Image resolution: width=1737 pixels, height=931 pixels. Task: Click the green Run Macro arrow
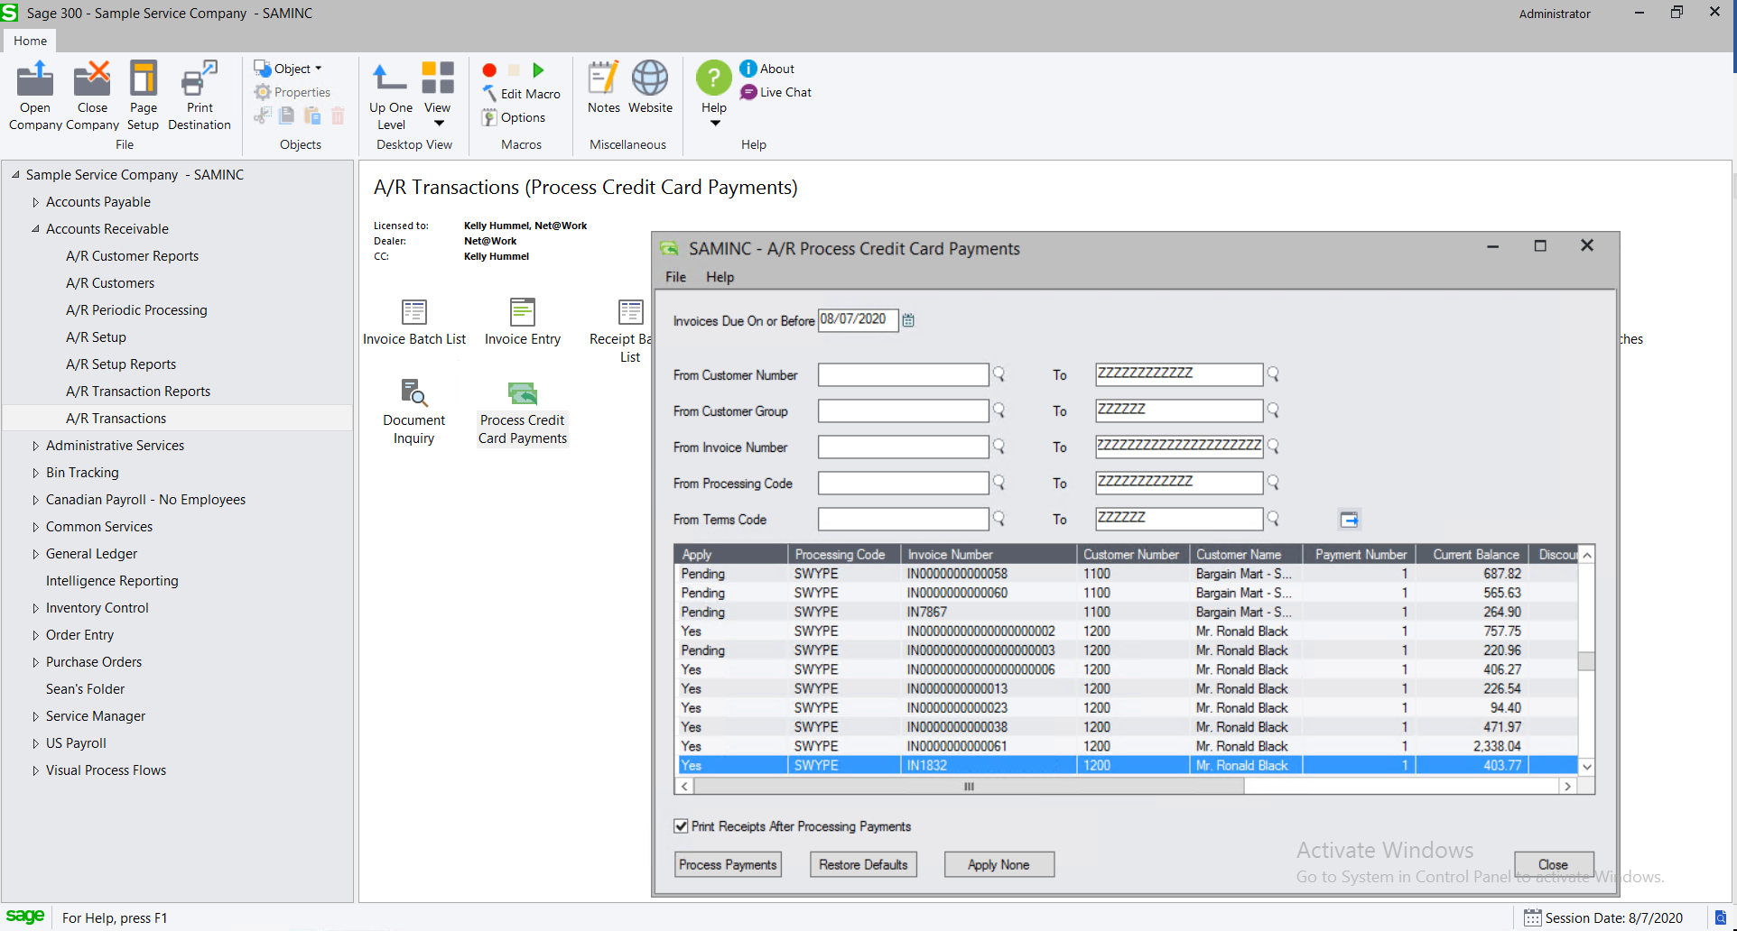538,70
